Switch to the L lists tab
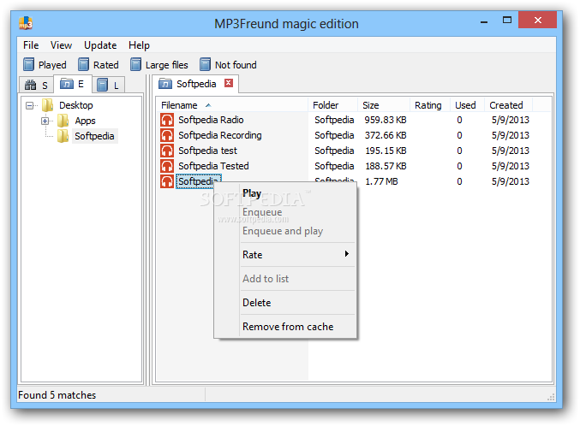The image size is (580, 426). click(x=109, y=85)
